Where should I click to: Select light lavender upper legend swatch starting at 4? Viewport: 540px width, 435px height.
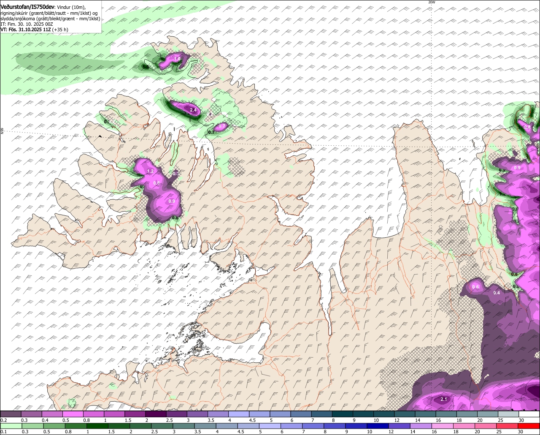[x=239, y=414]
